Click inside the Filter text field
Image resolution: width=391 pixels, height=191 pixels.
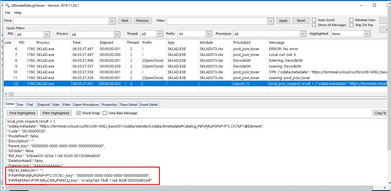(217, 21)
